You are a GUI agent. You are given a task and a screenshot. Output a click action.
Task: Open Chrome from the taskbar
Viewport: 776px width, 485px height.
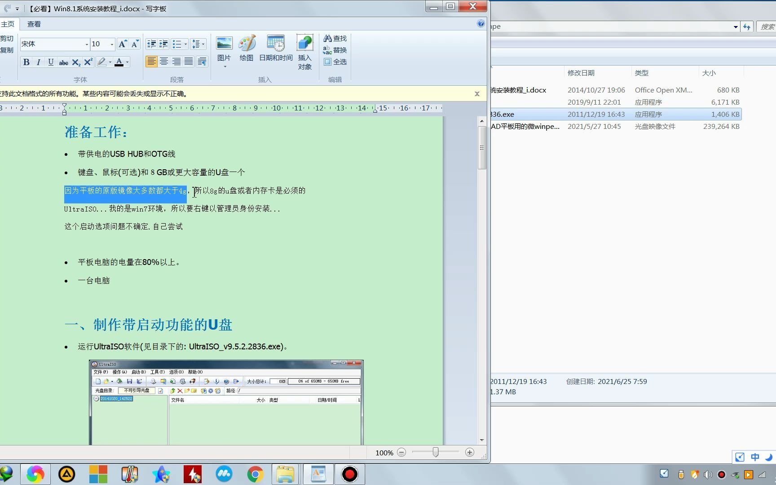255,474
